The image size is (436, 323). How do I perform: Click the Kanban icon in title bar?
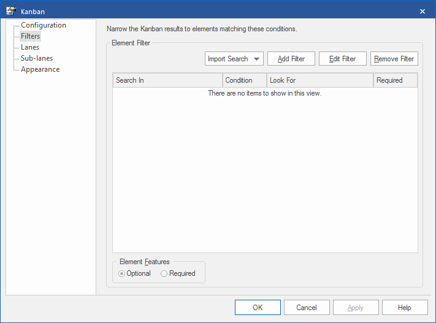pos(10,11)
